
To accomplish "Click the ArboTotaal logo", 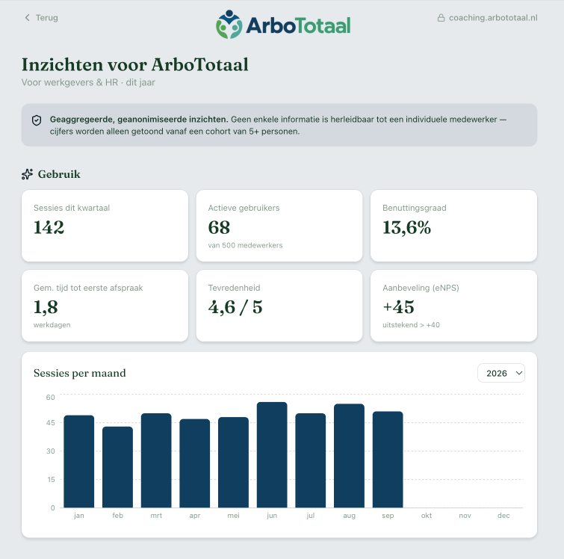I will pyautogui.click(x=283, y=25).
